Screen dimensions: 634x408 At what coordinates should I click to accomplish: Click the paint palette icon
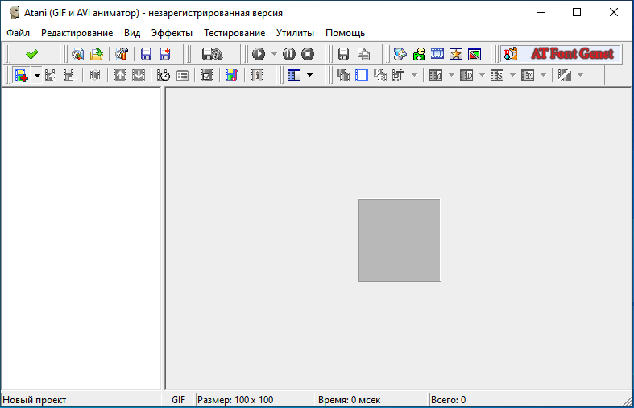coord(400,54)
